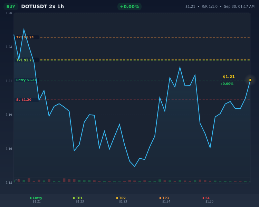Click the Sep 30, 01:17 AM timestamp

(x=239, y=7)
